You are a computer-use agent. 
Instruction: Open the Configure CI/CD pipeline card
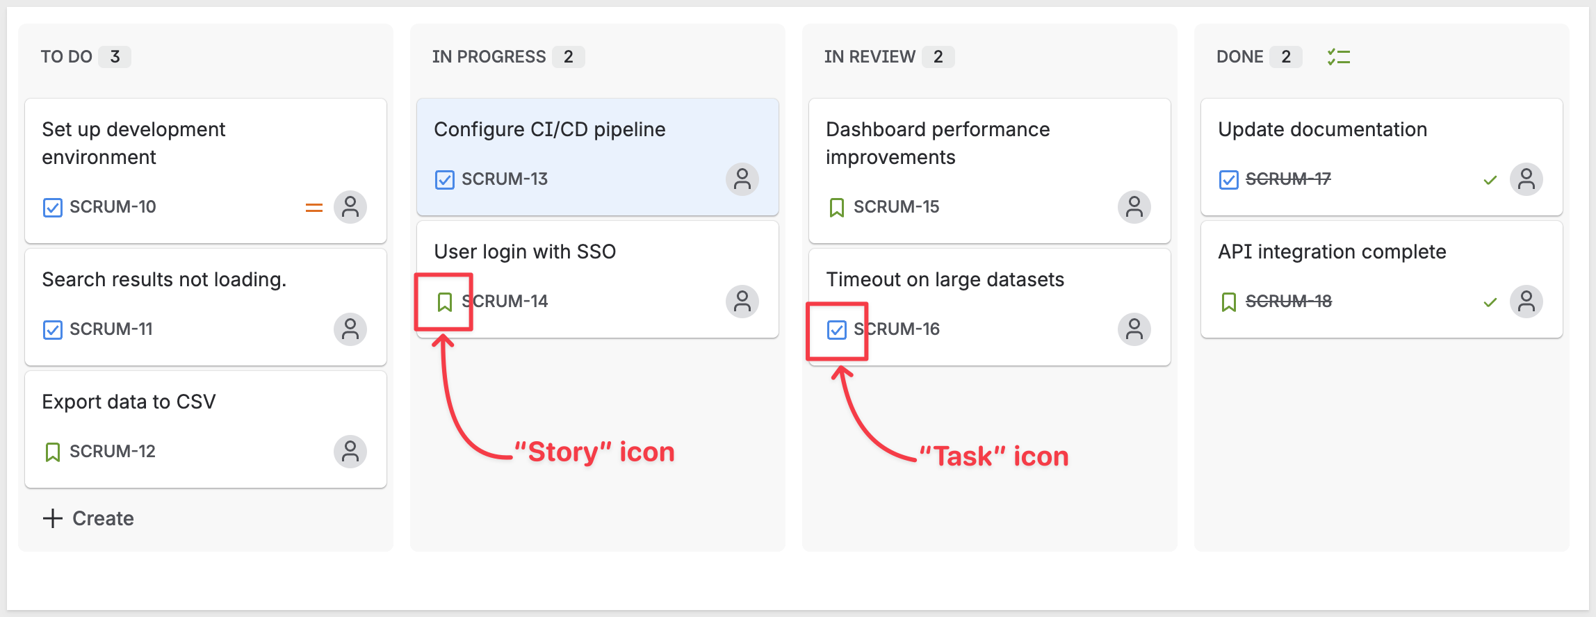[x=549, y=130]
